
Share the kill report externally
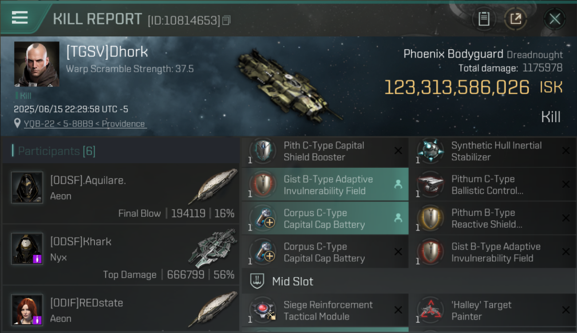tap(516, 19)
